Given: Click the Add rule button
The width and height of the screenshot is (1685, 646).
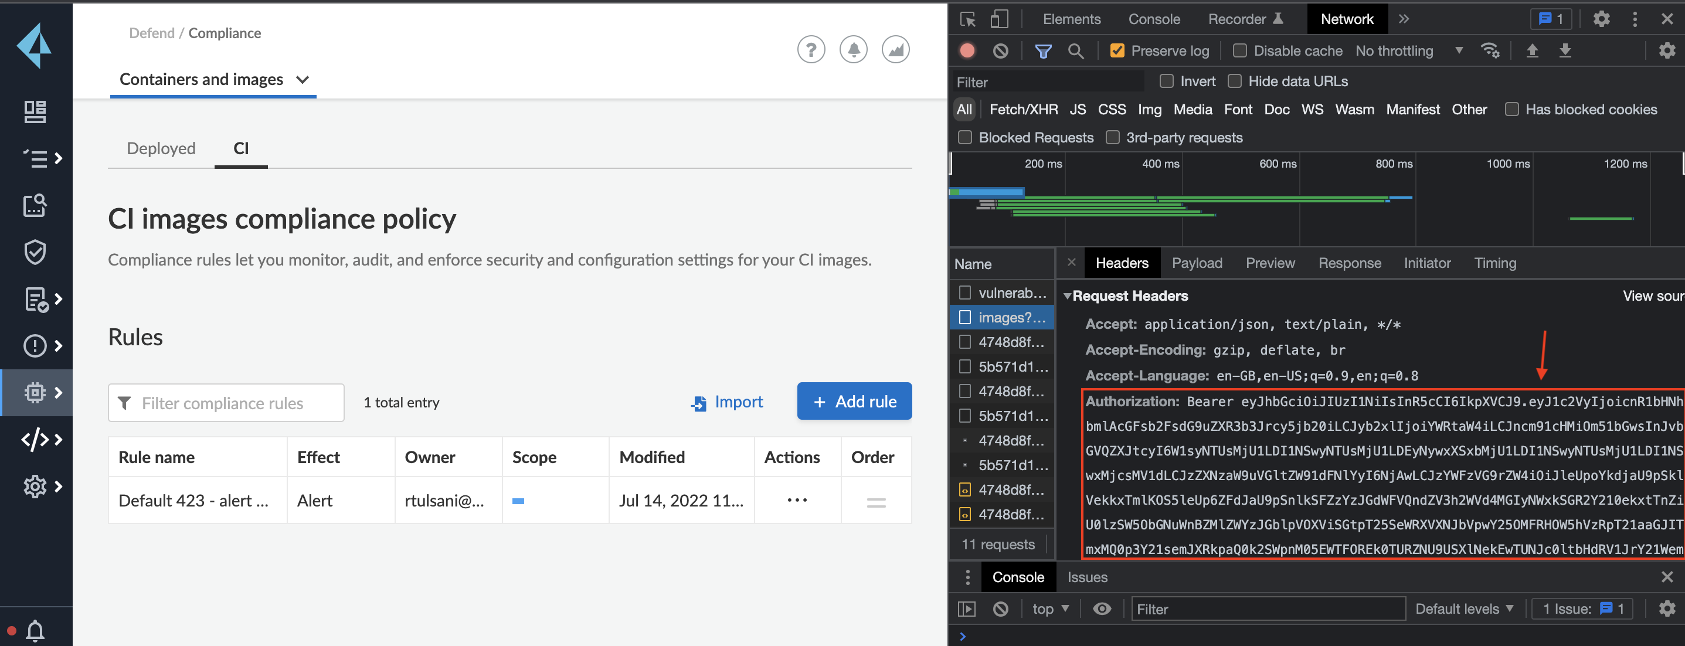Looking at the screenshot, I should coord(854,402).
